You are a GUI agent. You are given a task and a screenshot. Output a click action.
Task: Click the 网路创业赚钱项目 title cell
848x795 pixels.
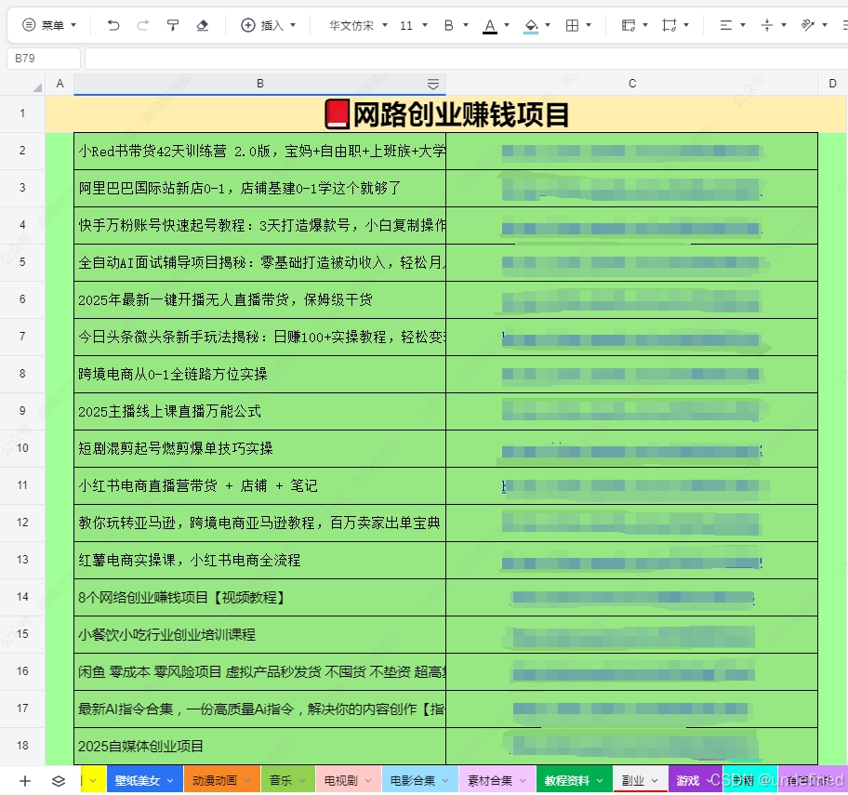pyautogui.click(x=446, y=114)
